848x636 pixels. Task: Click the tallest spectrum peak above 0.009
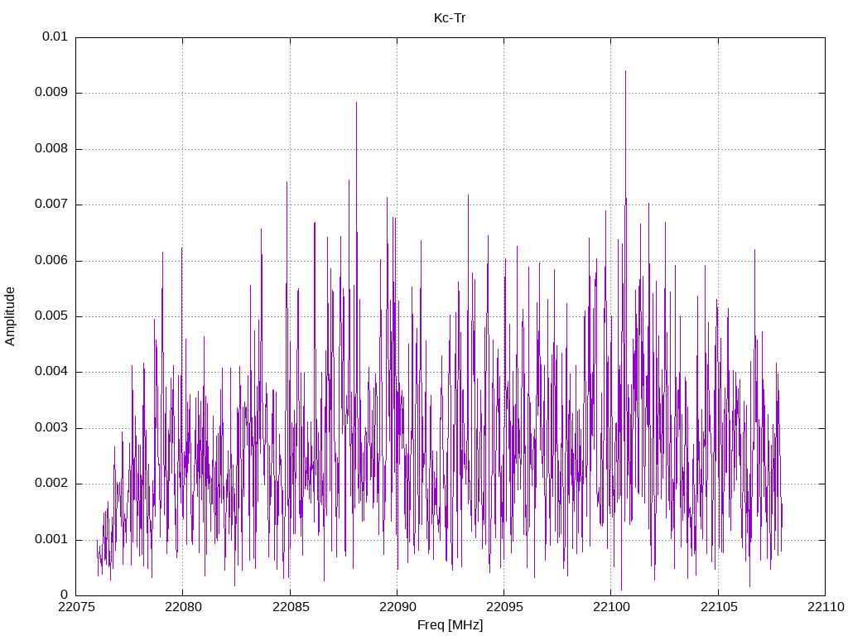pos(625,73)
